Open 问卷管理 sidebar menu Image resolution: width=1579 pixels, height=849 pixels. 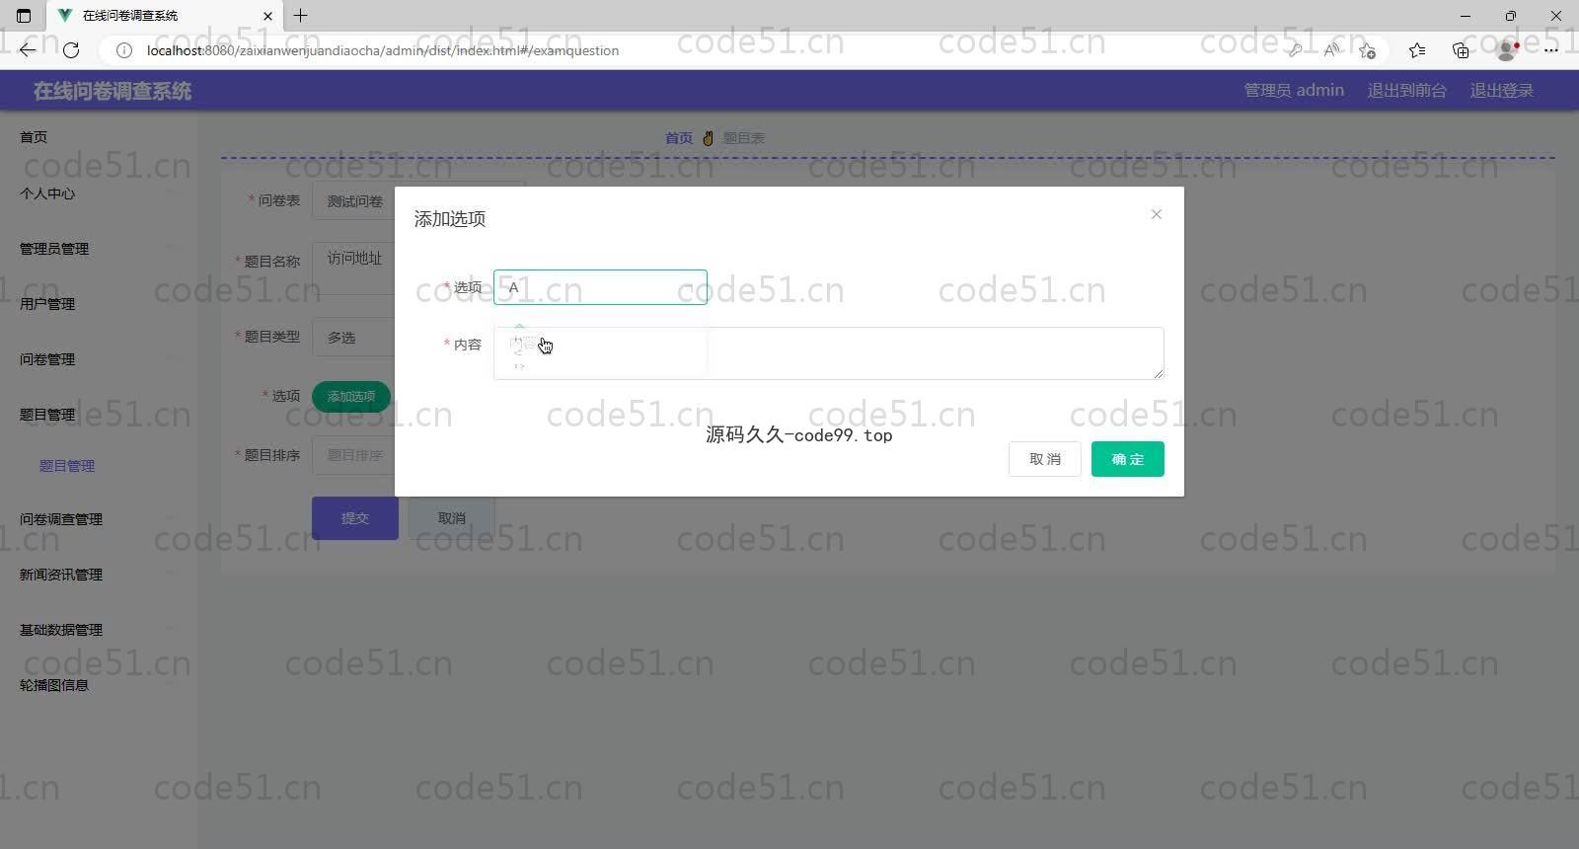(47, 359)
